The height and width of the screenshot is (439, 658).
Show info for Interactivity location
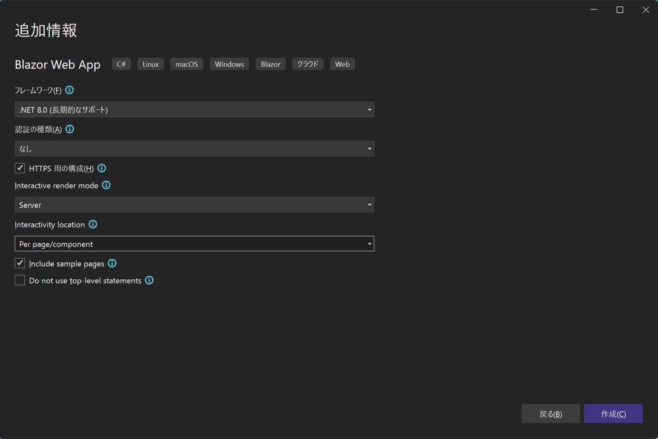pyautogui.click(x=93, y=224)
